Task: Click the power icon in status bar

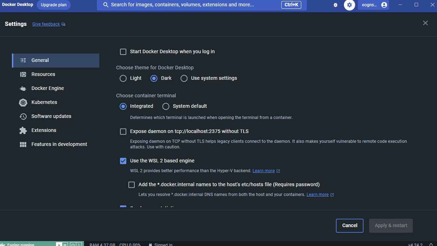Action: (x=73, y=245)
